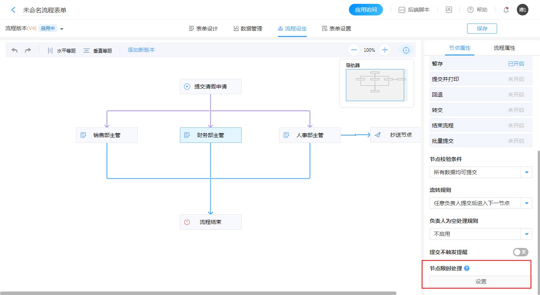Click the 保存 button
The image size is (540, 295).
tap(482, 29)
